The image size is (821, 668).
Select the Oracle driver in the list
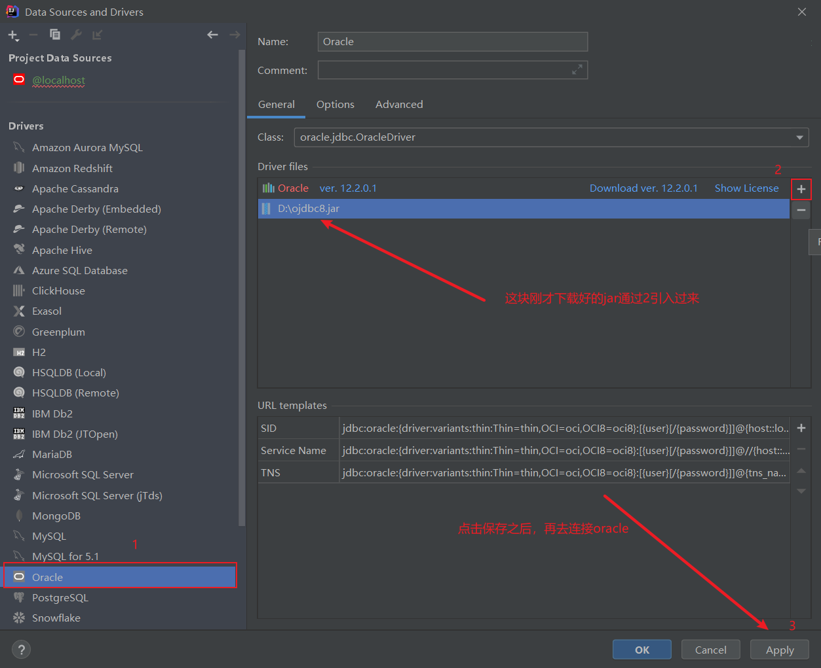(49, 576)
